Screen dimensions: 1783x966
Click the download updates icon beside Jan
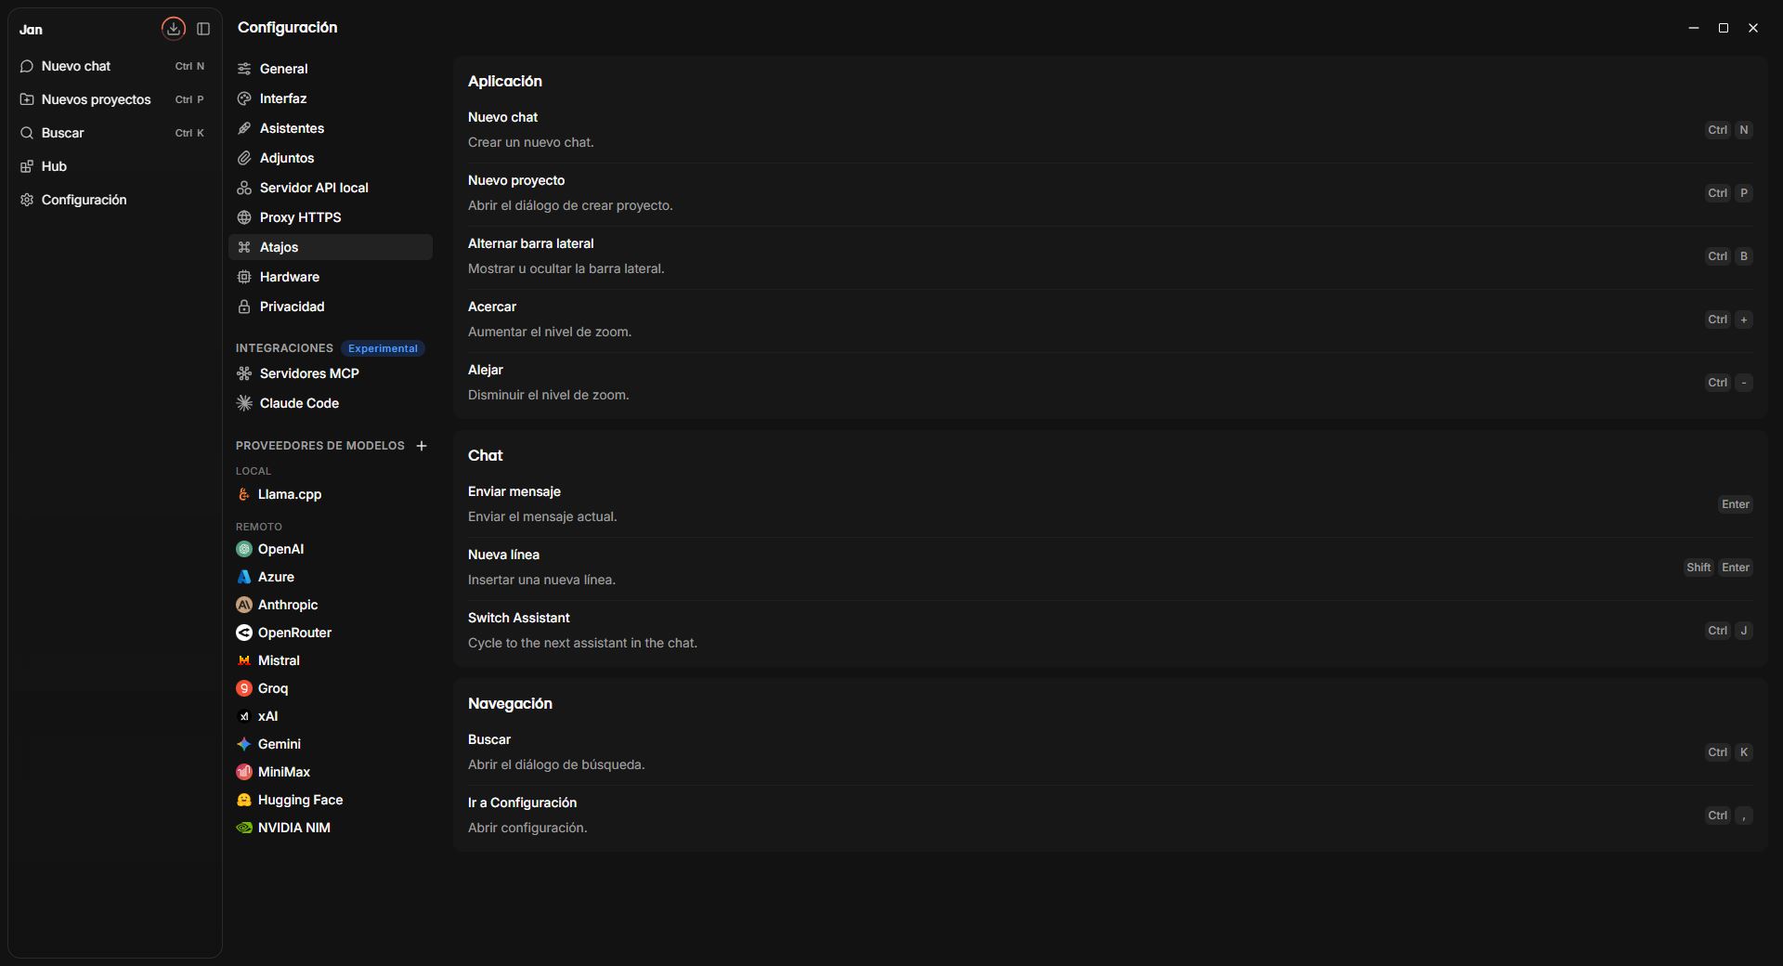click(x=174, y=29)
